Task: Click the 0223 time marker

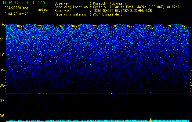Action: click(57, 26)
